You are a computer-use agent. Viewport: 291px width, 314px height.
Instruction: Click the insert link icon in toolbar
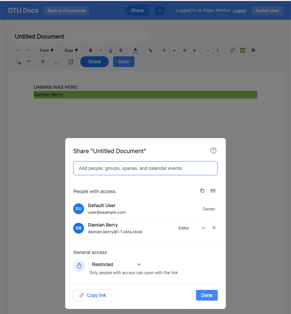(x=232, y=51)
